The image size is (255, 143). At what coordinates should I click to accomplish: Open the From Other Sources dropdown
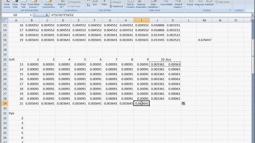(x=34, y=4)
